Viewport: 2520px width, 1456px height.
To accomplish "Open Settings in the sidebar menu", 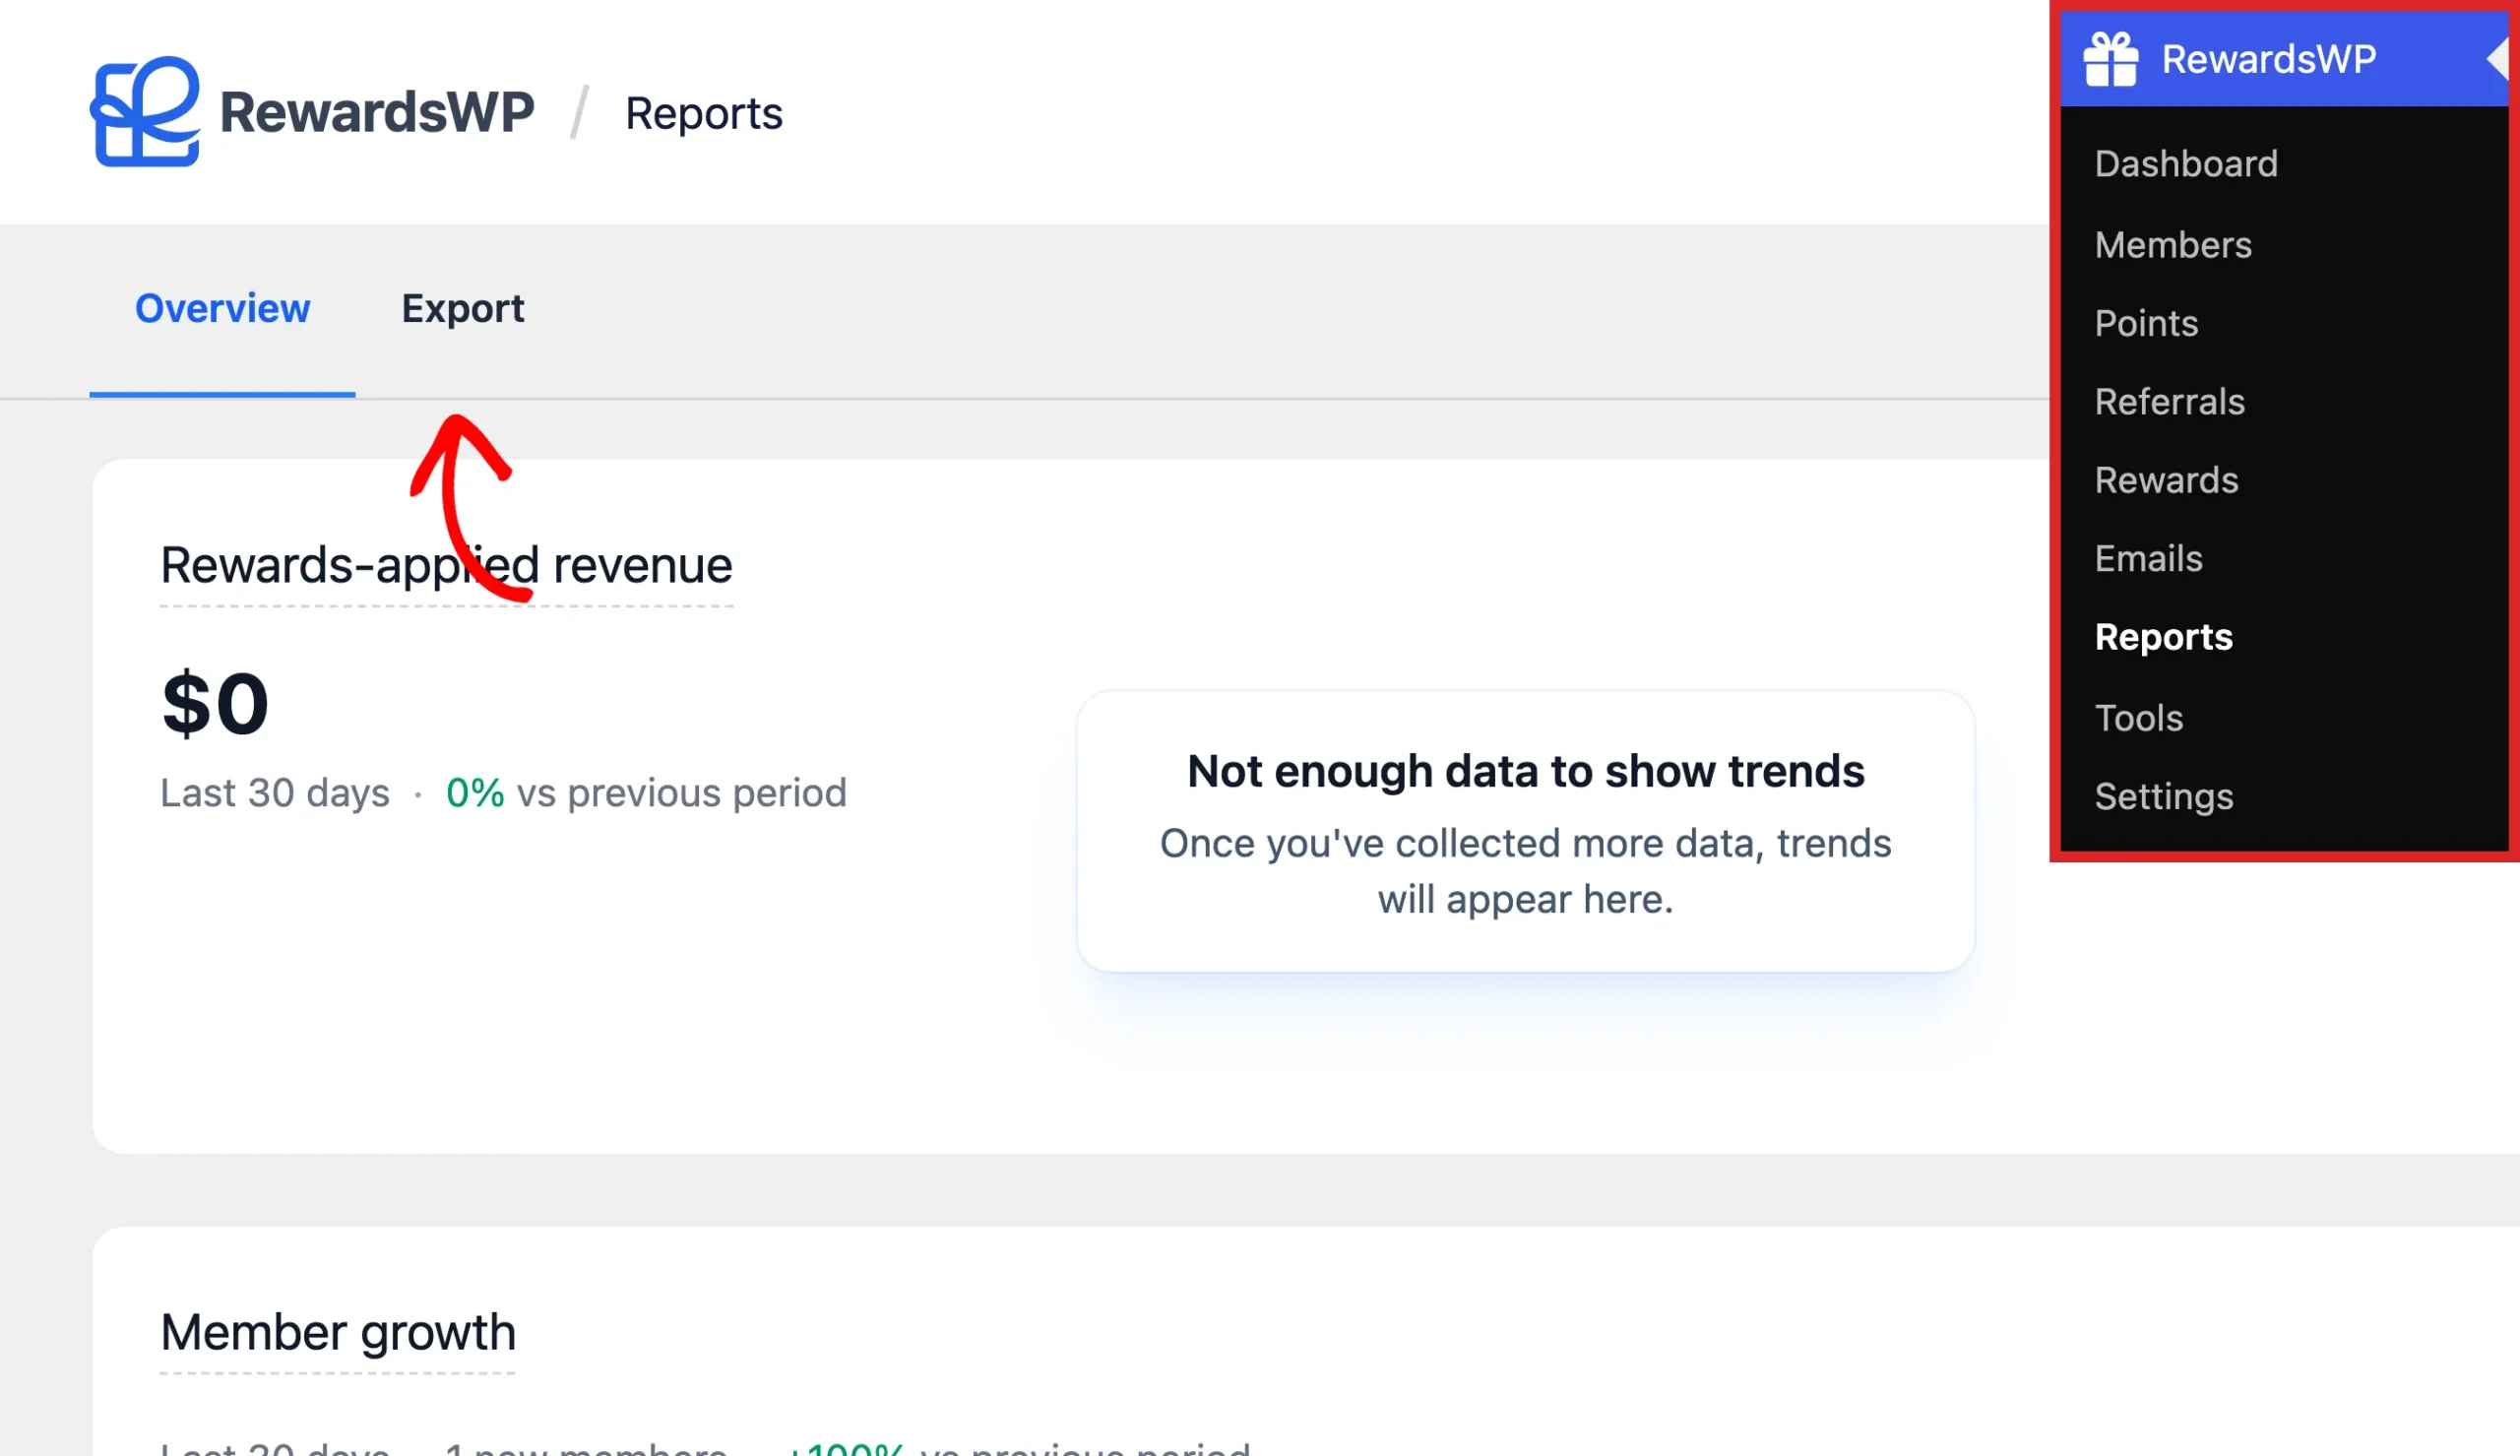I will (2163, 796).
